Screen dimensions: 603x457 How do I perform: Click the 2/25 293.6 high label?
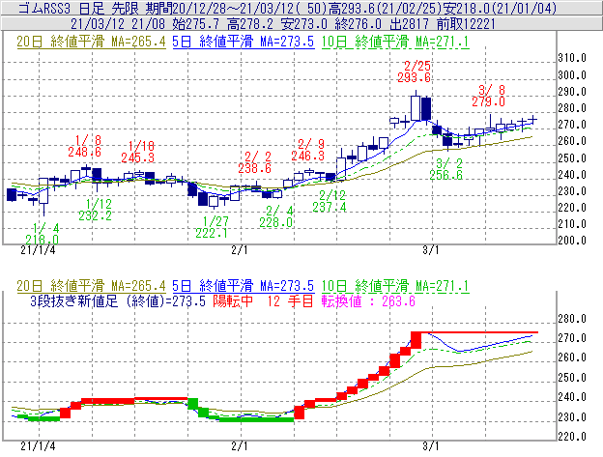(415, 71)
